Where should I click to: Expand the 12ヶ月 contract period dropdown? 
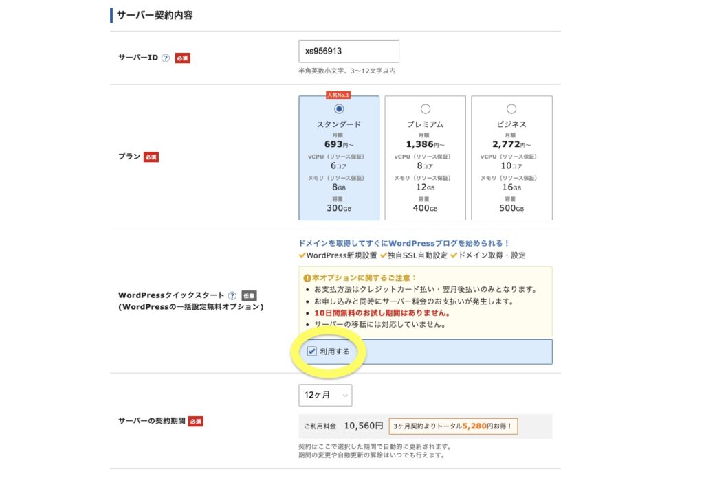click(x=325, y=395)
